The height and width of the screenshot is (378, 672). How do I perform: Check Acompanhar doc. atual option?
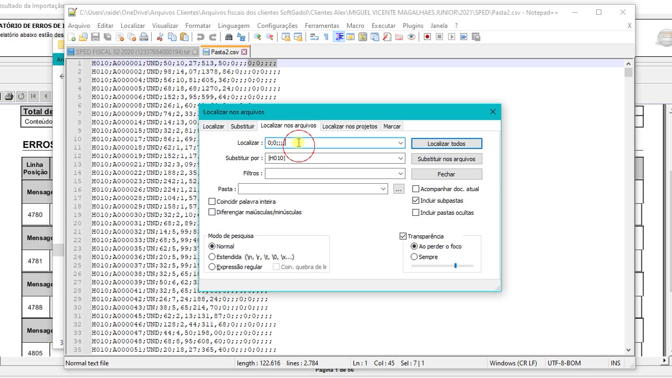[x=416, y=189]
